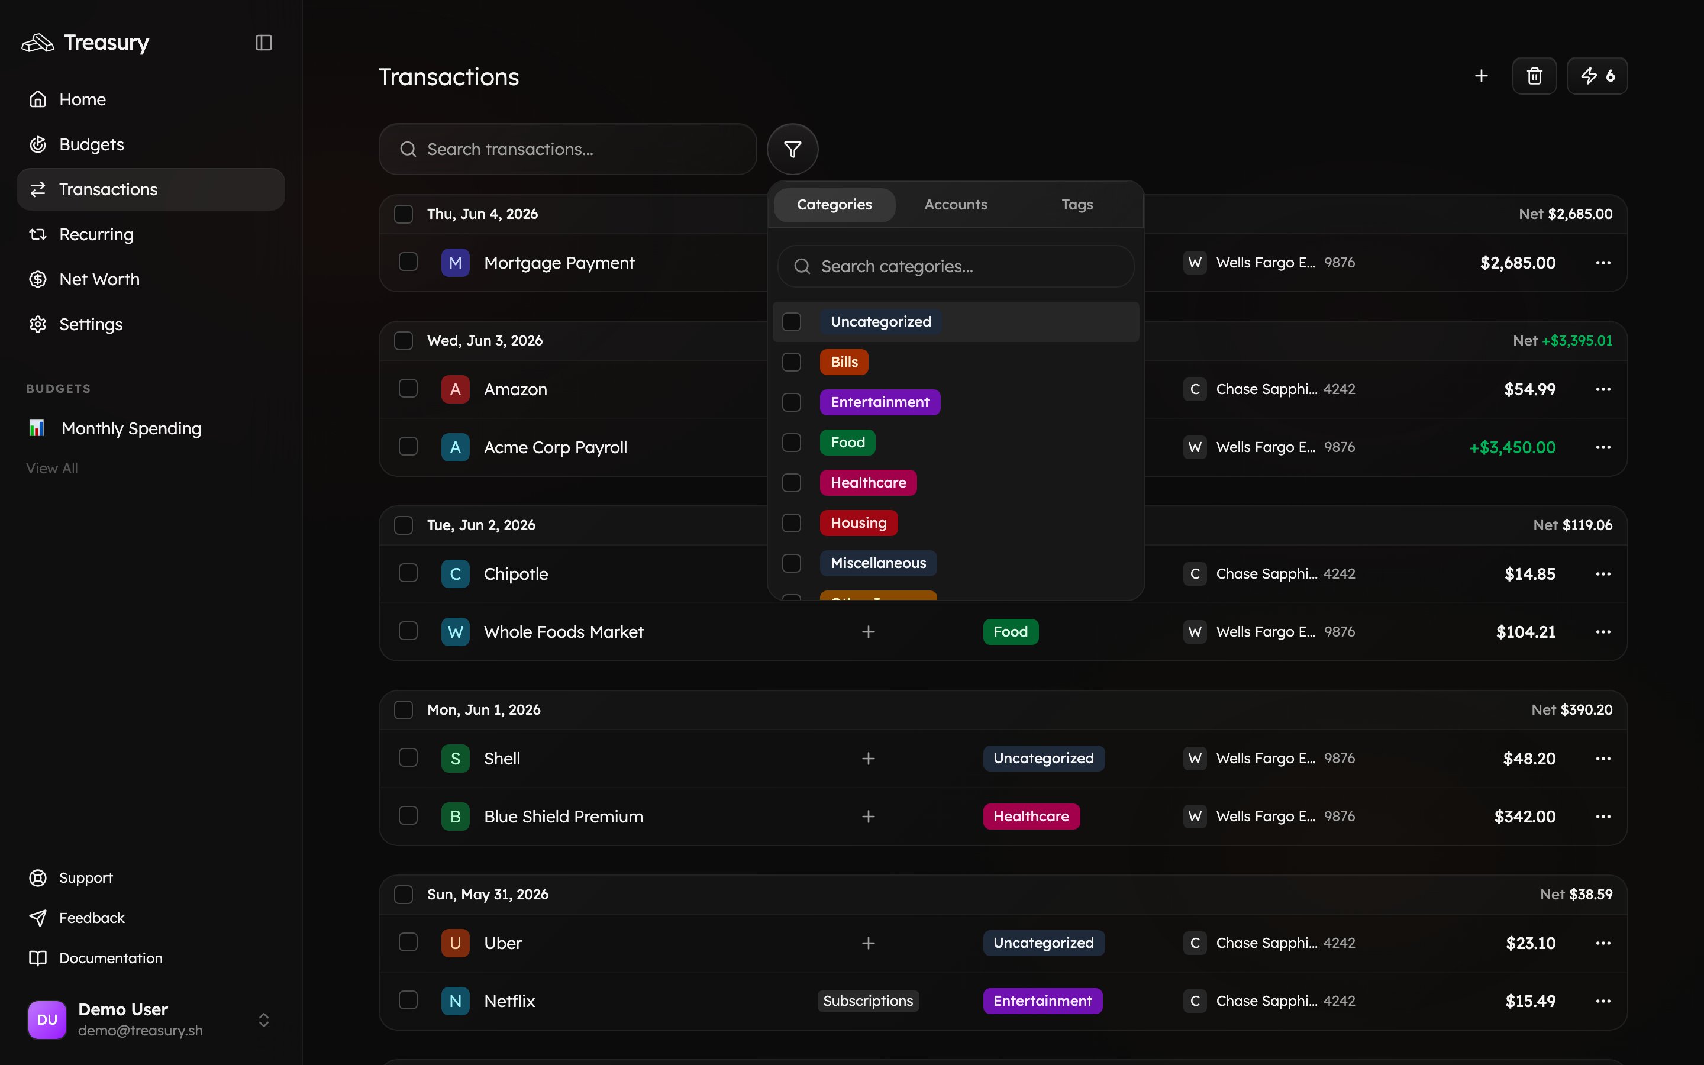Open the three-dot menu for Netflix
Image resolution: width=1704 pixels, height=1065 pixels.
[x=1603, y=1001]
